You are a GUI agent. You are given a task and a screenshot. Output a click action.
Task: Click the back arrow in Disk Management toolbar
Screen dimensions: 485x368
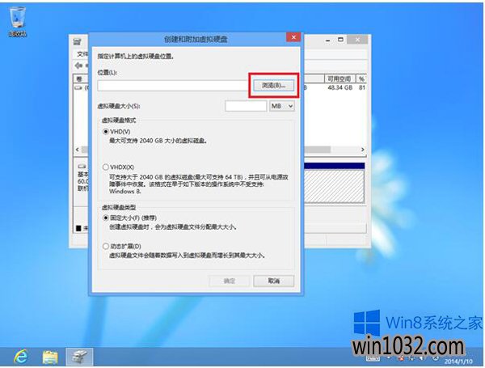(79, 64)
